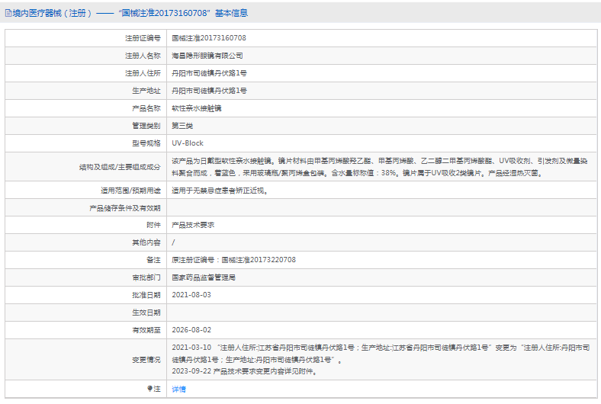The height and width of the screenshot is (404, 601).
Task: Select registration number 国械注准20173160708 value
Action: [209, 38]
